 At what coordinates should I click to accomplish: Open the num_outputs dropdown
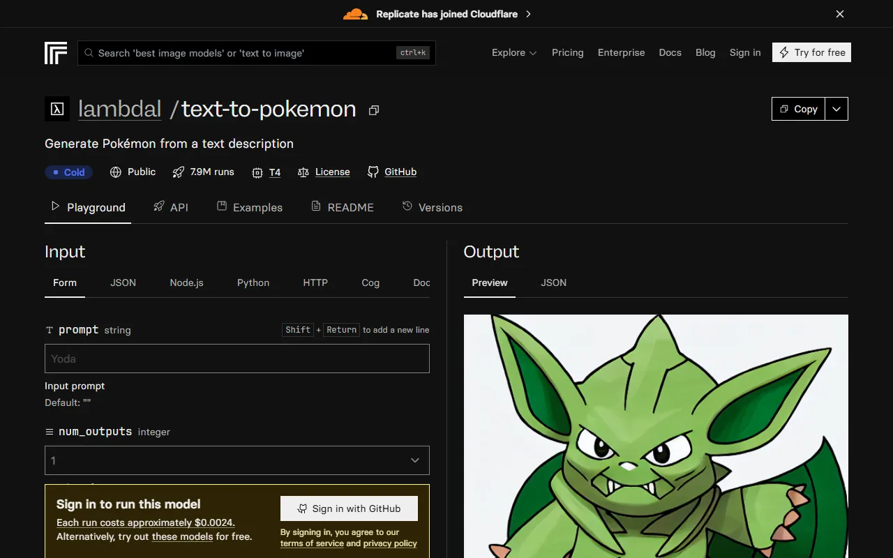pyautogui.click(x=237, y=460)
